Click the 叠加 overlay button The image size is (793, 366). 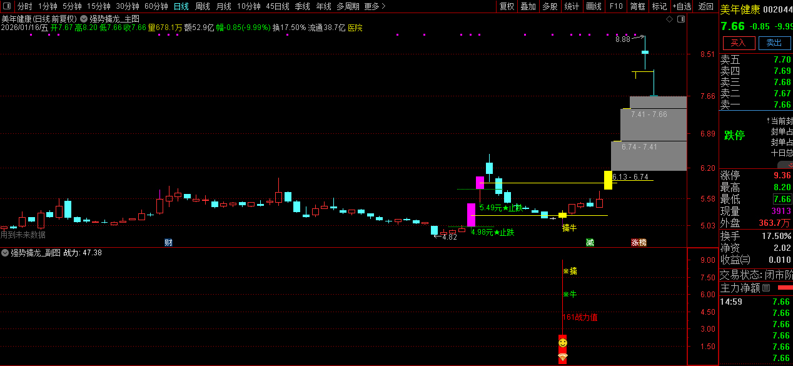[528, 6]
